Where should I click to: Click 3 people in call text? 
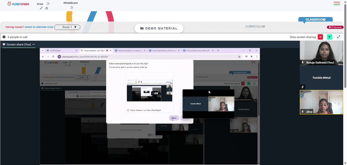(x=17, y=37)
